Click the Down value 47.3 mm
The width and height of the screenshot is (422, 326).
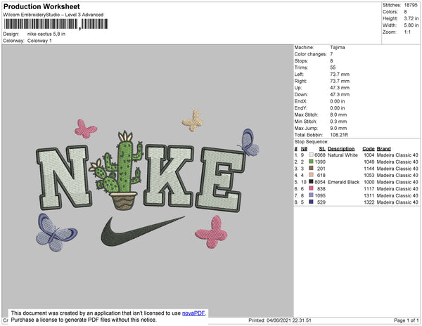340,95
